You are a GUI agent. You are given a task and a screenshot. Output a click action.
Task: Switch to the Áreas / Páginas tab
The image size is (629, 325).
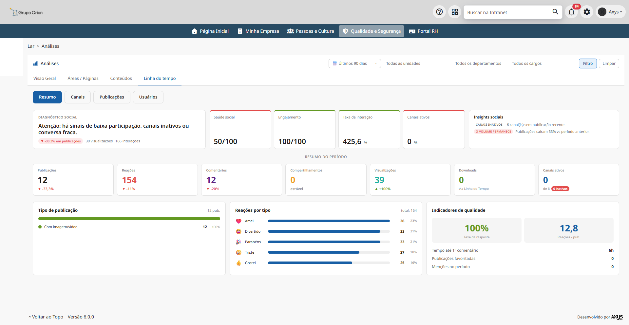point(83,79)
